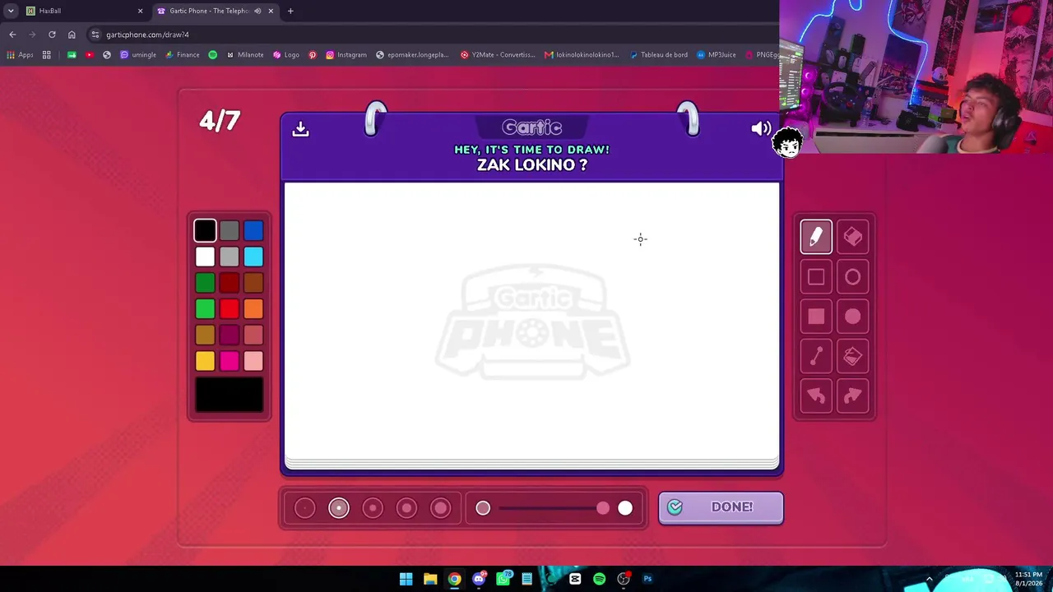1053x592 pixels.
Task: Open the Windows Start menu
Action: click(406, 579)
